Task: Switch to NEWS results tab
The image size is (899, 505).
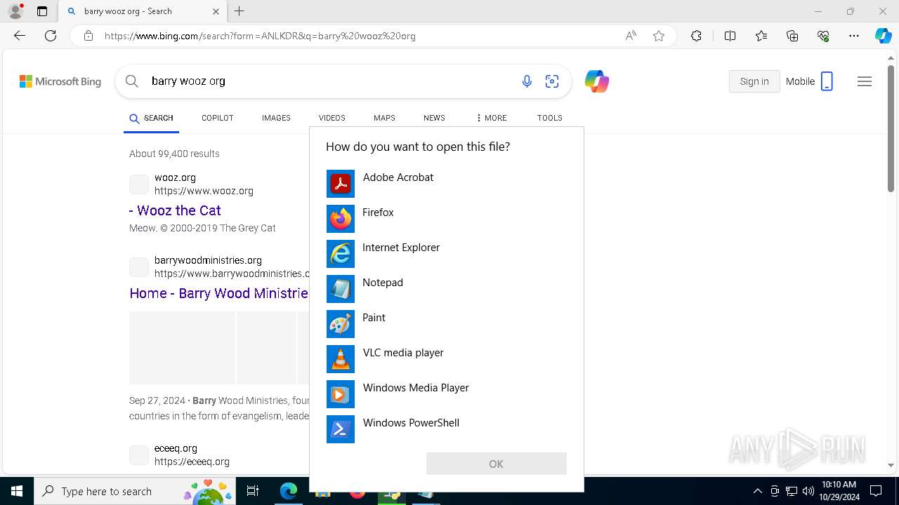Action: pyautogui.click(x=434, y=118)
